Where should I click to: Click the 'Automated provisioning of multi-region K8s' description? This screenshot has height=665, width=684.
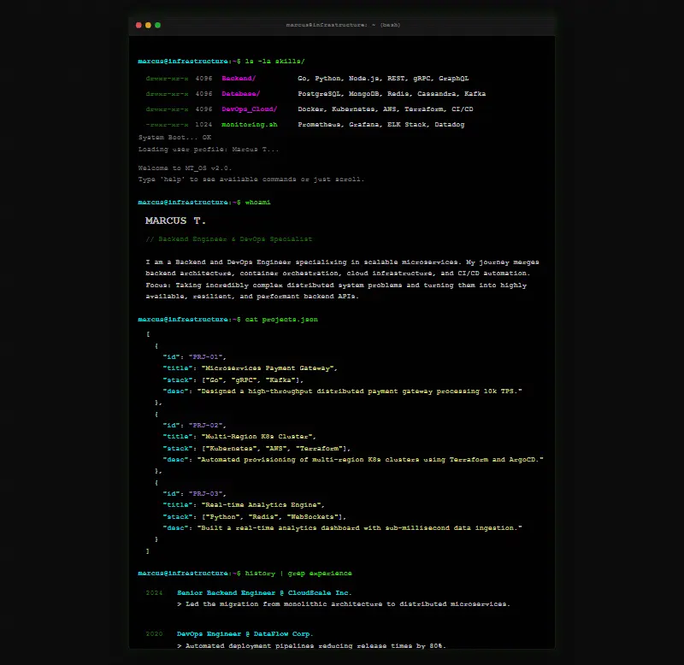[x=370, y=460]
